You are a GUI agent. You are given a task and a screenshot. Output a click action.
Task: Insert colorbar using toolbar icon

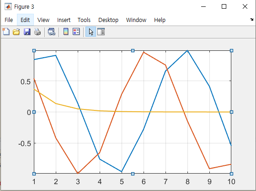pyautogui.click(x=66, y=32)
